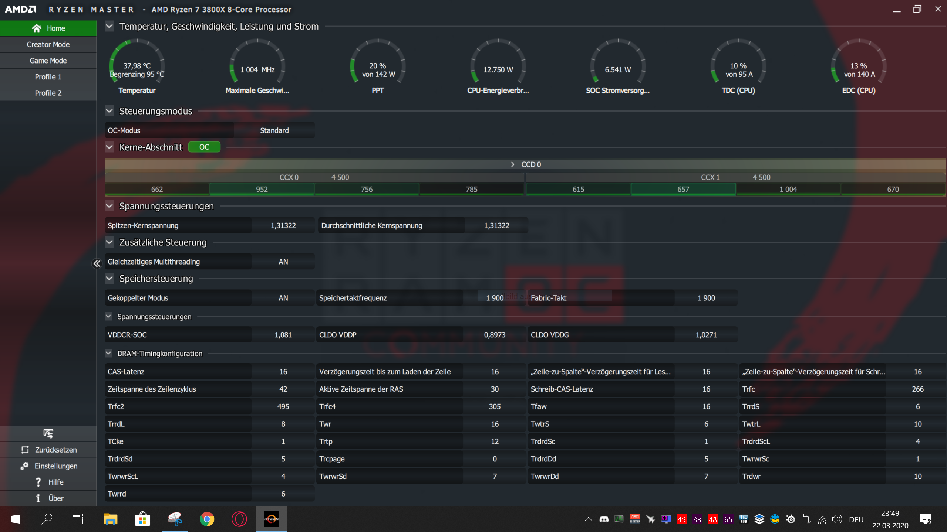Toggle Gleichzeitiges Multithreading AN value
Viewport: 947px width, 532px height.
click(283, 262)
